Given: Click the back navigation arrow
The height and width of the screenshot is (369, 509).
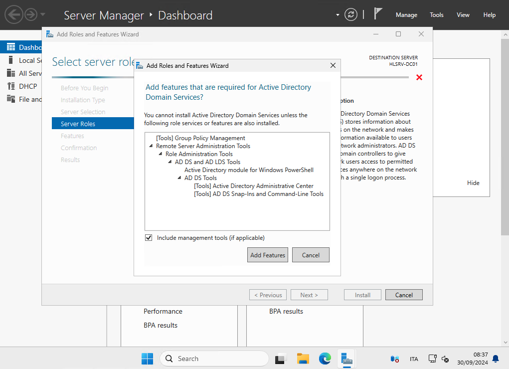Looking at the screenshot, I should click(14, 14).
